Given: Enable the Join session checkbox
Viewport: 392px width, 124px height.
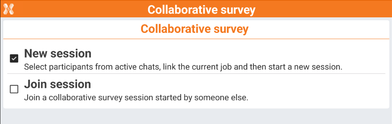Looking at the screenshot, I should click(14, 89).
